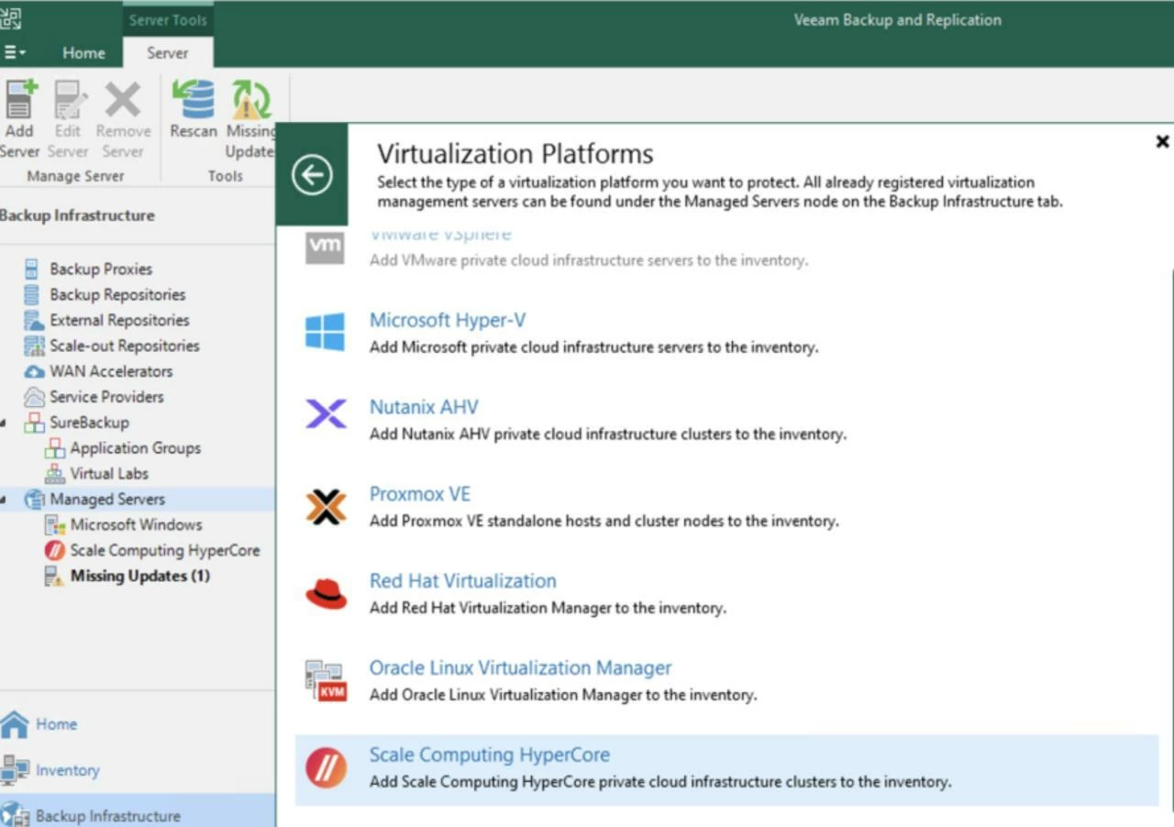Select the Proxmox VE platform link
This screenshot has height=827, width=1174.
[x=420, y=494]
